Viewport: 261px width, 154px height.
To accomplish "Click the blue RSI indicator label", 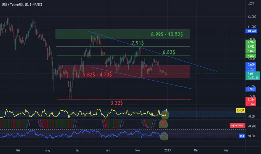I will [242, 136].
